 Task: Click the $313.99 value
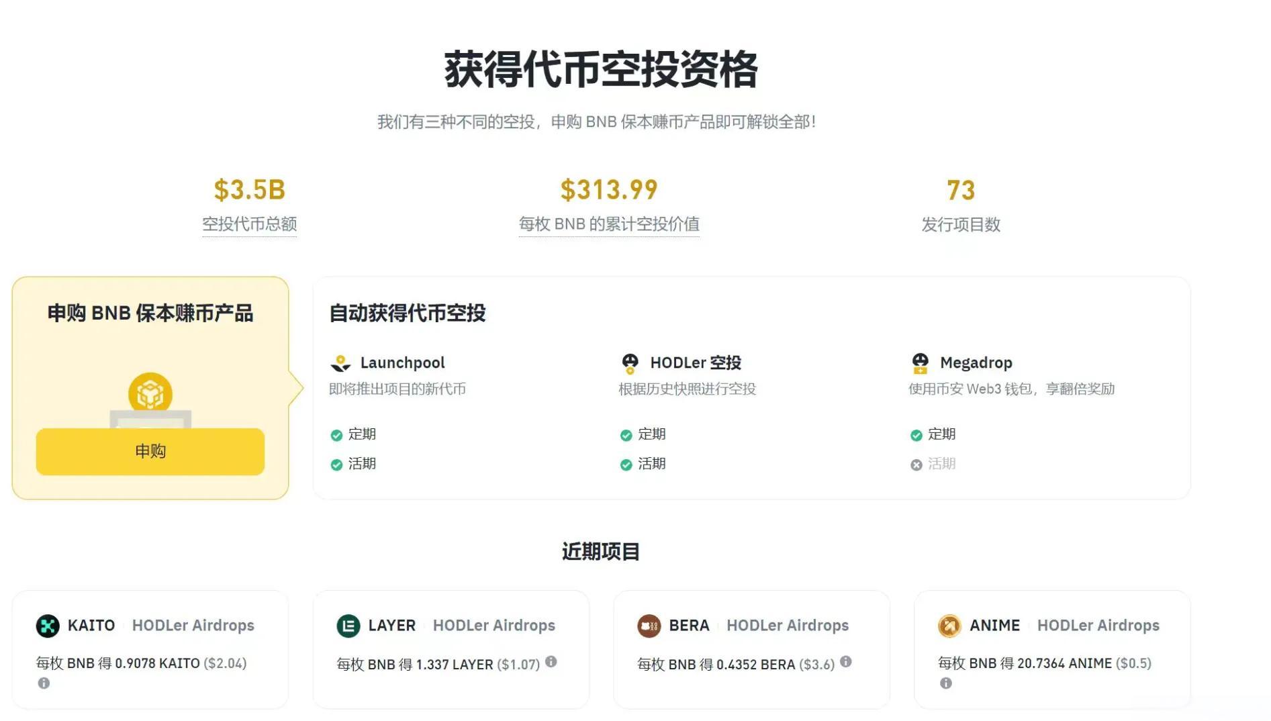pyautogui.click(x=609, y=190)
